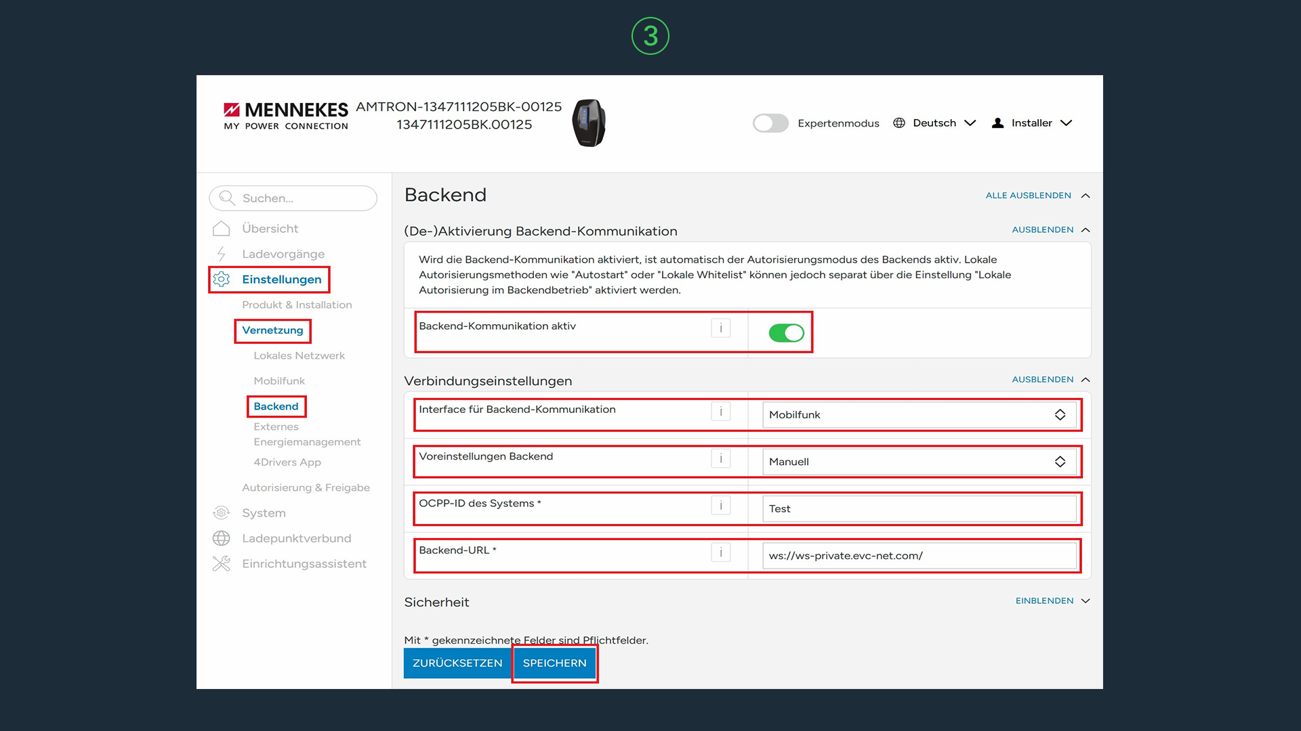The height and width of the screenshot is (731, 1301).
Task: Click the Speichern button
Action: [x=554, y=663]
